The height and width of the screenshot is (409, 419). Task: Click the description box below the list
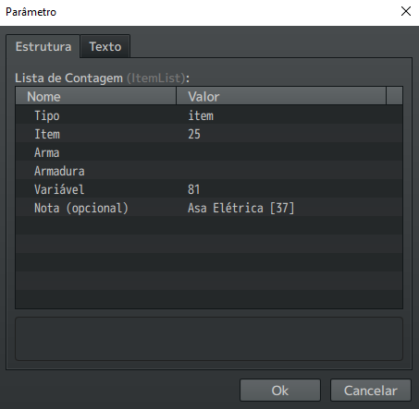click(x=209, y=339)
